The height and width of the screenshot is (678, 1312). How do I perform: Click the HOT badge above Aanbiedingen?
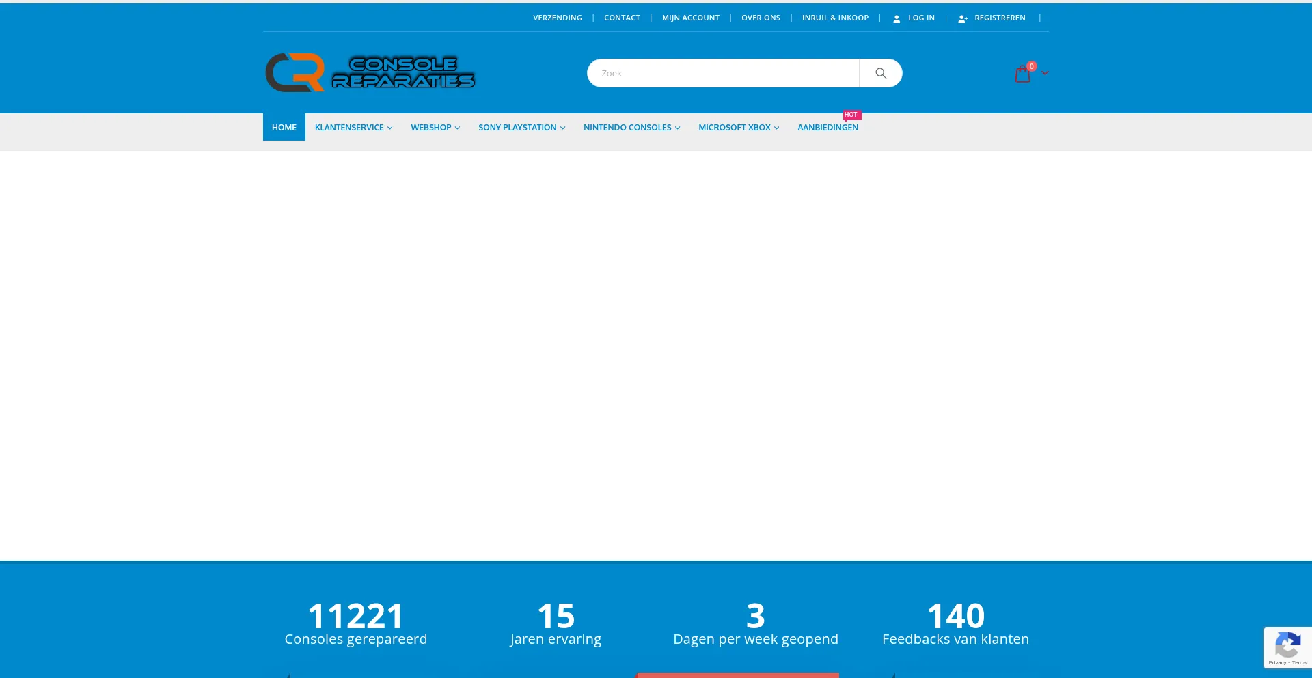point(851,115)
